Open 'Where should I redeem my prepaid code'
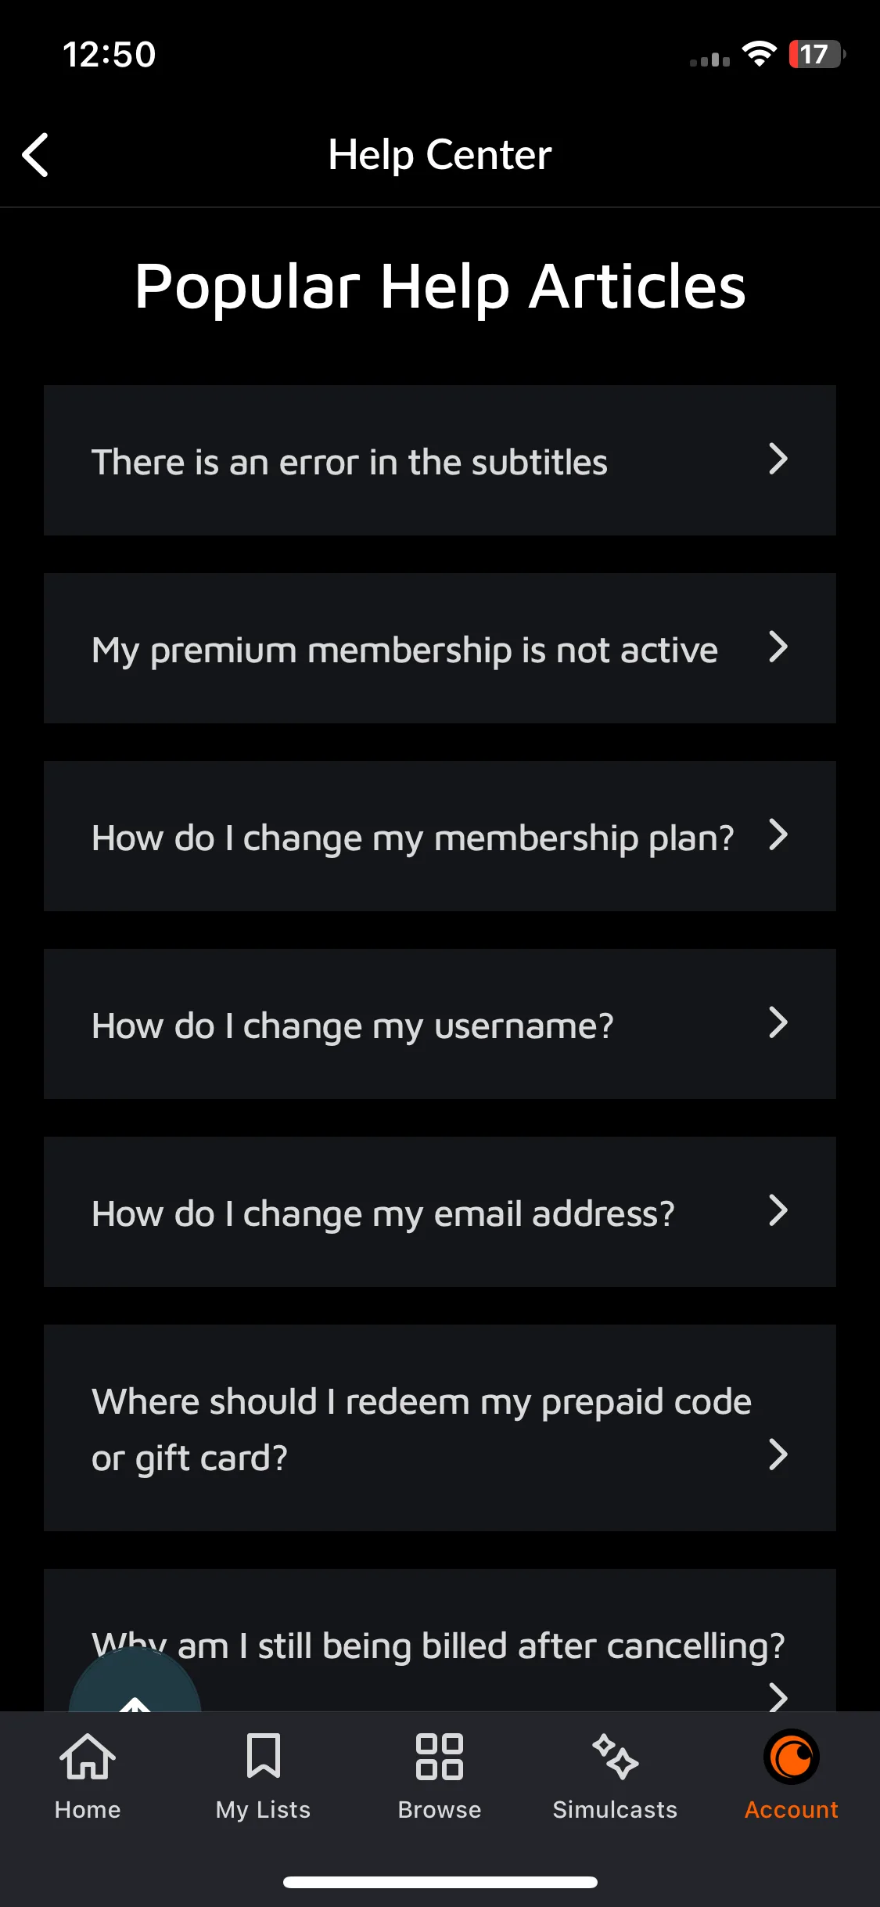 tap(440, 1428)
